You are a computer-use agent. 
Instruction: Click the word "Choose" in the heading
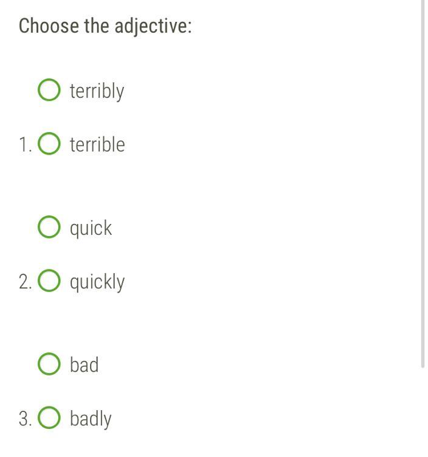[49, 26]
